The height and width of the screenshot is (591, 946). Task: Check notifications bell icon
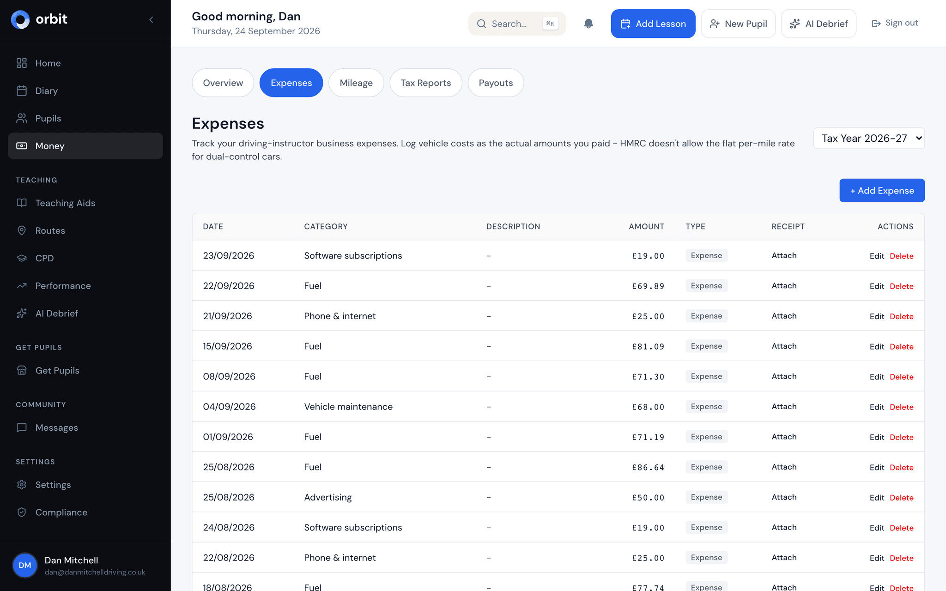588,24
